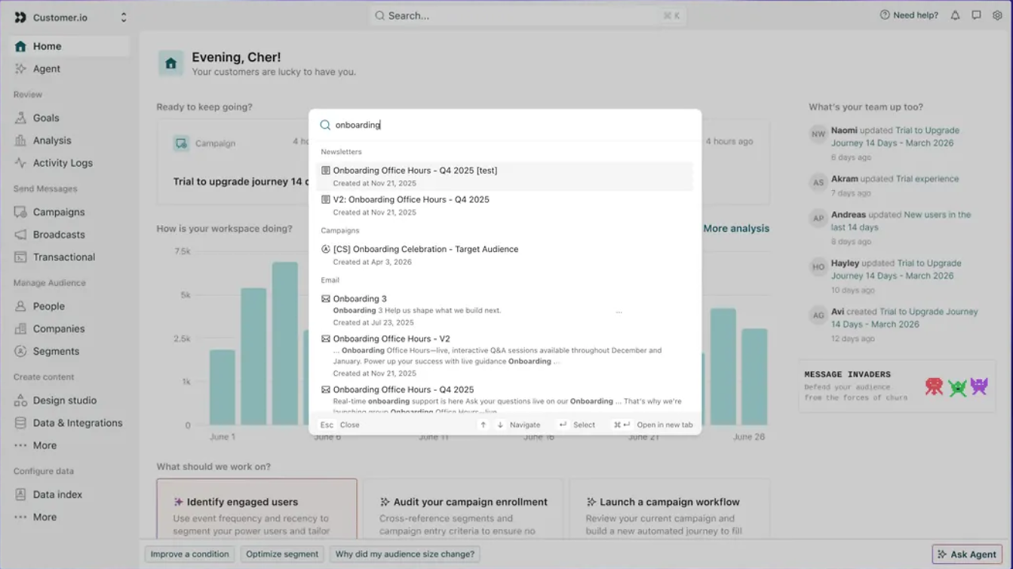This screenshot has width=1013, height=569.
Task: Click the top Search bar
Action: pyautogui.click(x=527, y=16)
